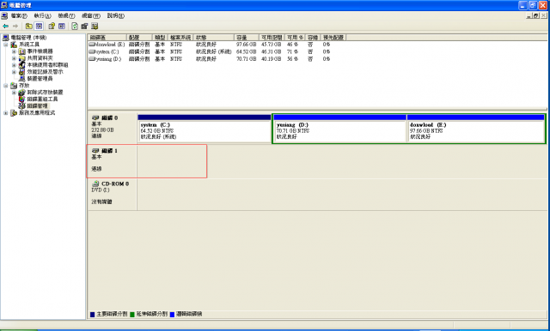The width and height of the screenshot is (550, 331).
Task: Select the download (E:) partition block
Action: coord(475,129)
